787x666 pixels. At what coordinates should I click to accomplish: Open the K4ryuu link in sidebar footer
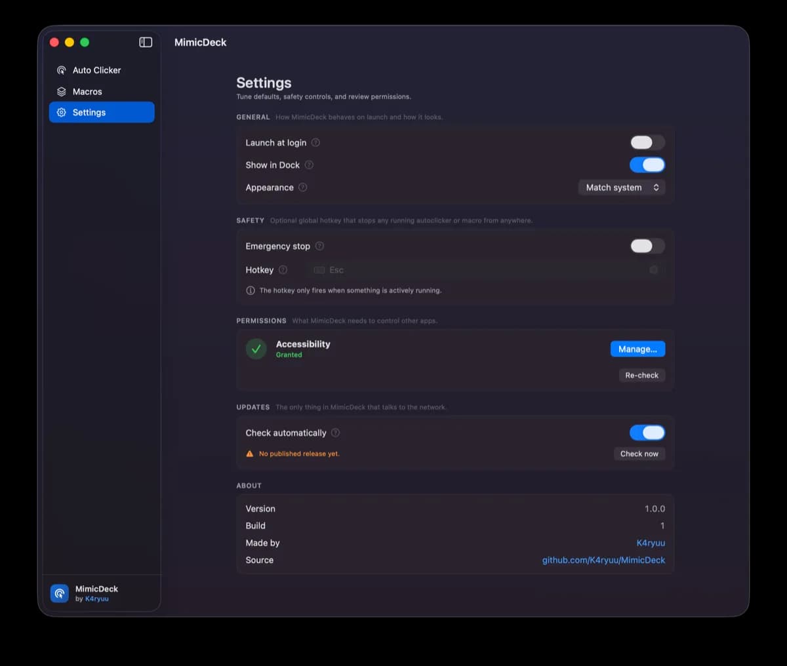pyautogui.click(x=97, y=598)
